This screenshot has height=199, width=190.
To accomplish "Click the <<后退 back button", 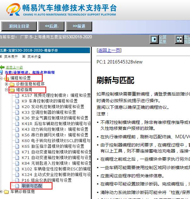I will 52,26.
